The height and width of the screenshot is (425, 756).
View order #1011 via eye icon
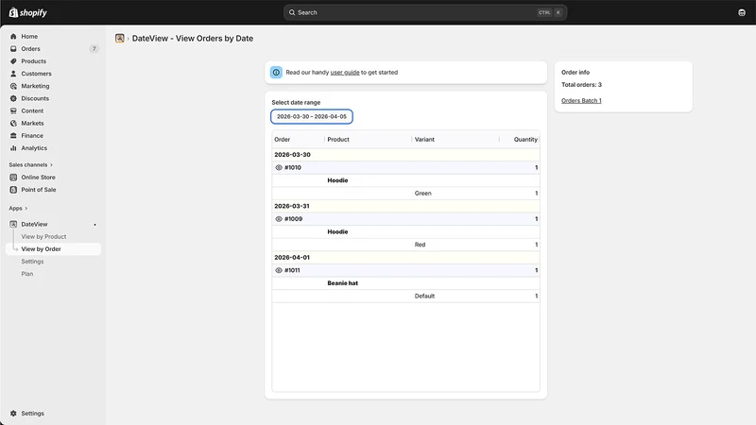click(x=279, y=270)
